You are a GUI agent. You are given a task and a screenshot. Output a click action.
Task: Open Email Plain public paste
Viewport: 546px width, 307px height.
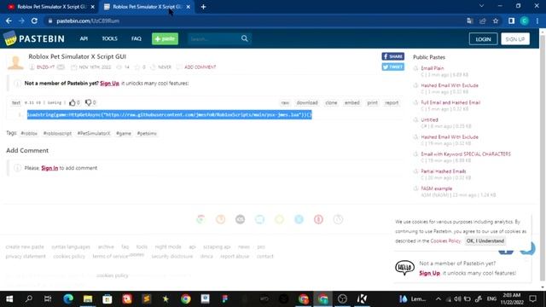click(433, 68)
